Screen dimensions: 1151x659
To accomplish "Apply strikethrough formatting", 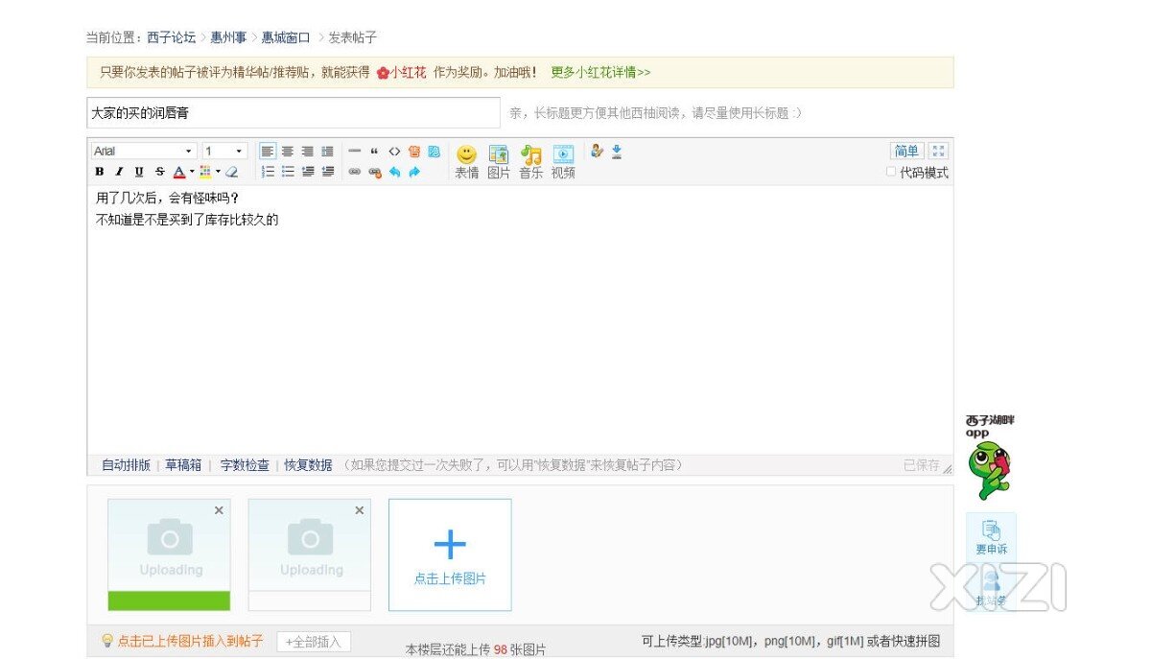I will pyautogui.click(x=159, y=172).
